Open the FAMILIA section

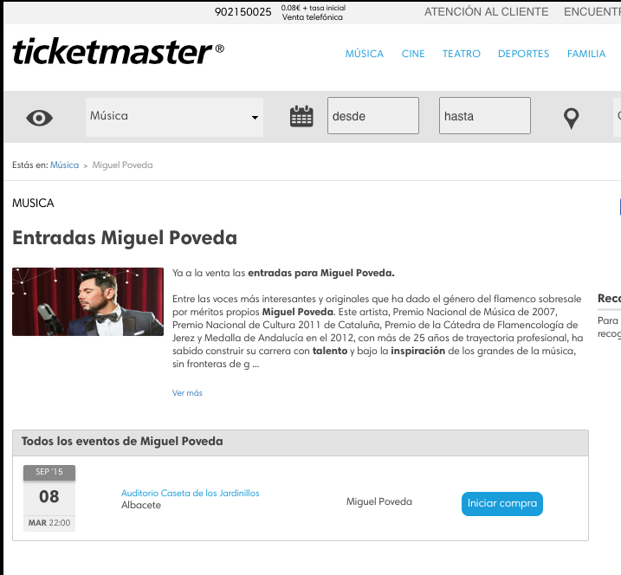tap(586, 54)
